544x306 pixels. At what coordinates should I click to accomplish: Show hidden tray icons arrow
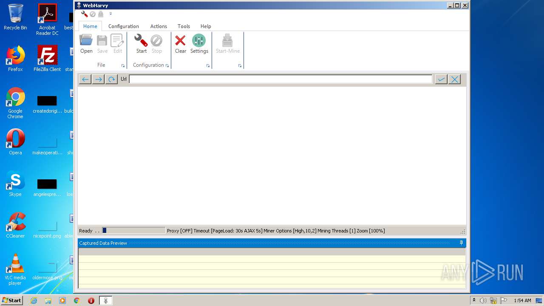click(x=474, y=300)
